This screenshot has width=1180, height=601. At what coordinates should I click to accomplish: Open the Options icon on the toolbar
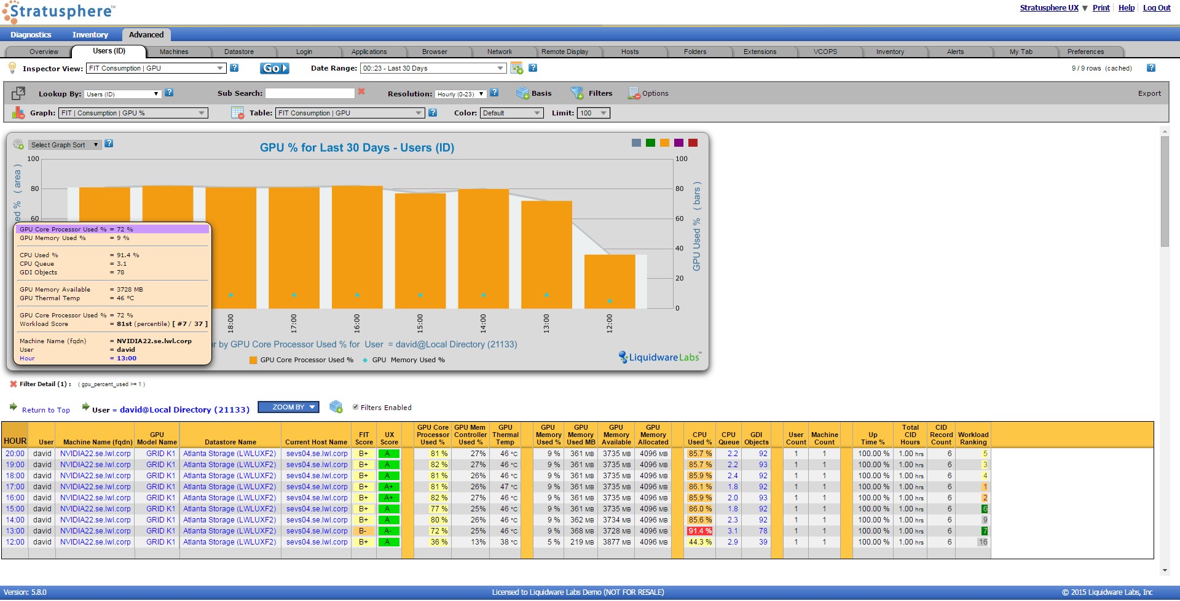pyautogui.click(x=634, y=94)
